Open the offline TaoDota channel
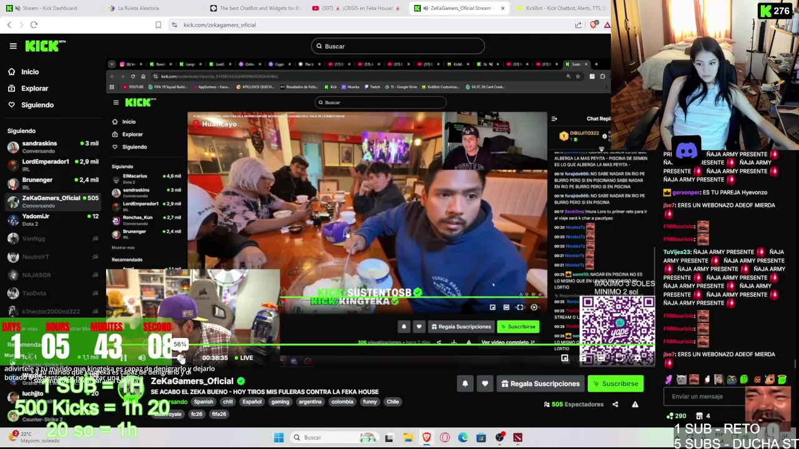Image resolution: width=799 pixels, height=449 pixels. 52,293
